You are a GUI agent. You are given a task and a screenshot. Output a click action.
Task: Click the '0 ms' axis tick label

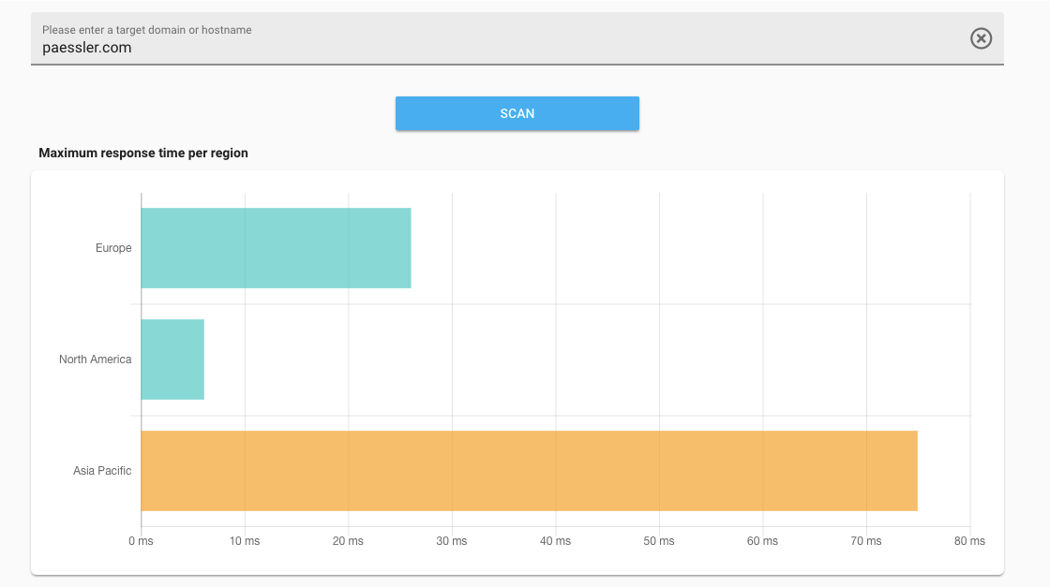(x=141, y=541)
